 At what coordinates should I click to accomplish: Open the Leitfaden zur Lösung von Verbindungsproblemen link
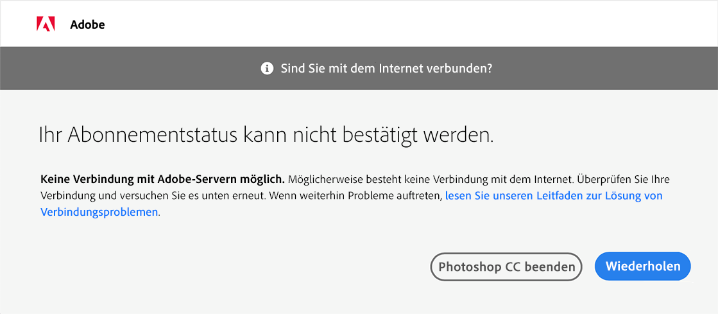(554, 196)
